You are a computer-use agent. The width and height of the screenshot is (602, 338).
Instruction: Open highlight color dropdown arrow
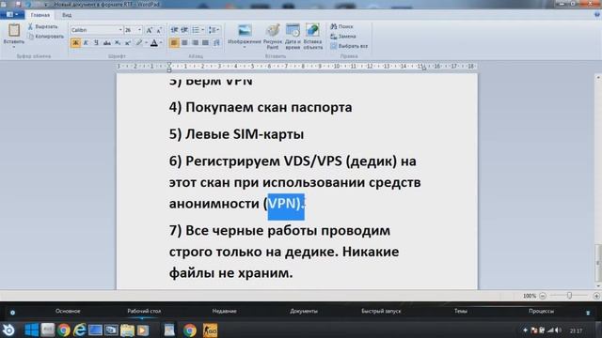147,42
